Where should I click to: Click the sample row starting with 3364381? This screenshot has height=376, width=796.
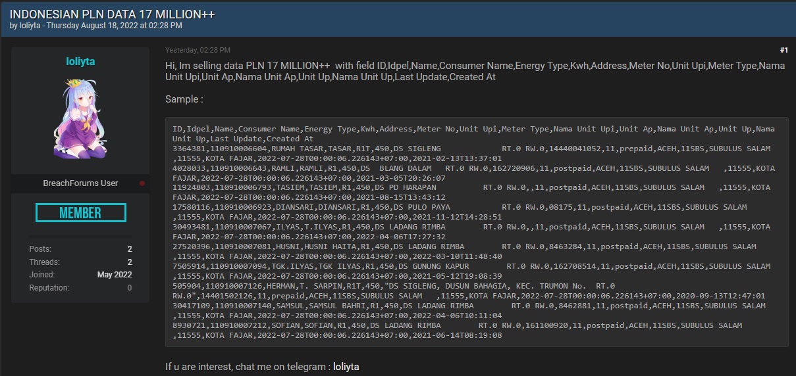471,154
